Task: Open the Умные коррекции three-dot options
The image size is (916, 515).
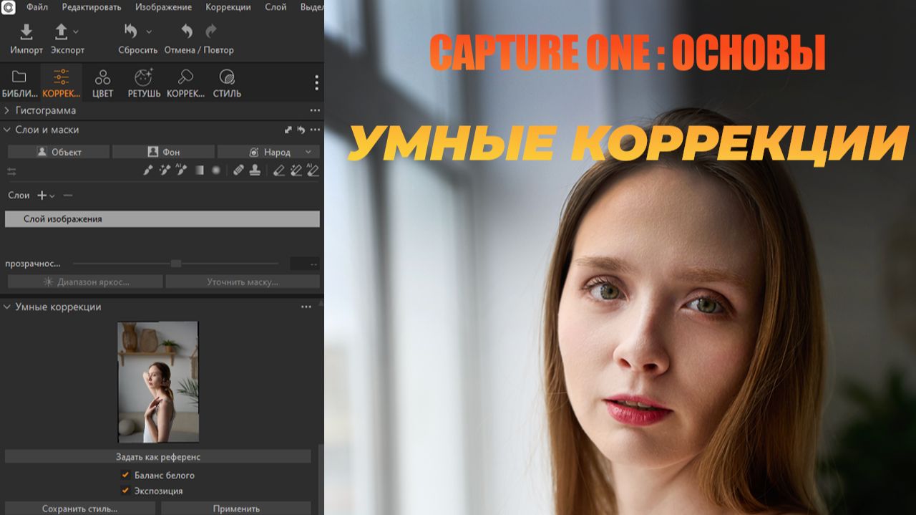Action: 306,307
